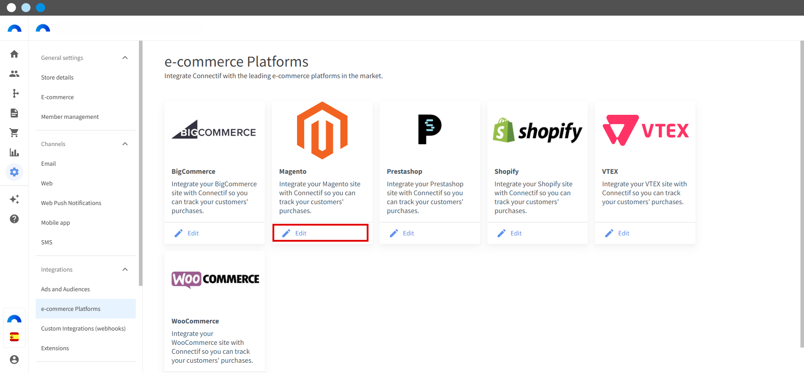Click the pencil icon on Shopify card
The height and width of the screenshot is (373, 804).
pos(502,233)
